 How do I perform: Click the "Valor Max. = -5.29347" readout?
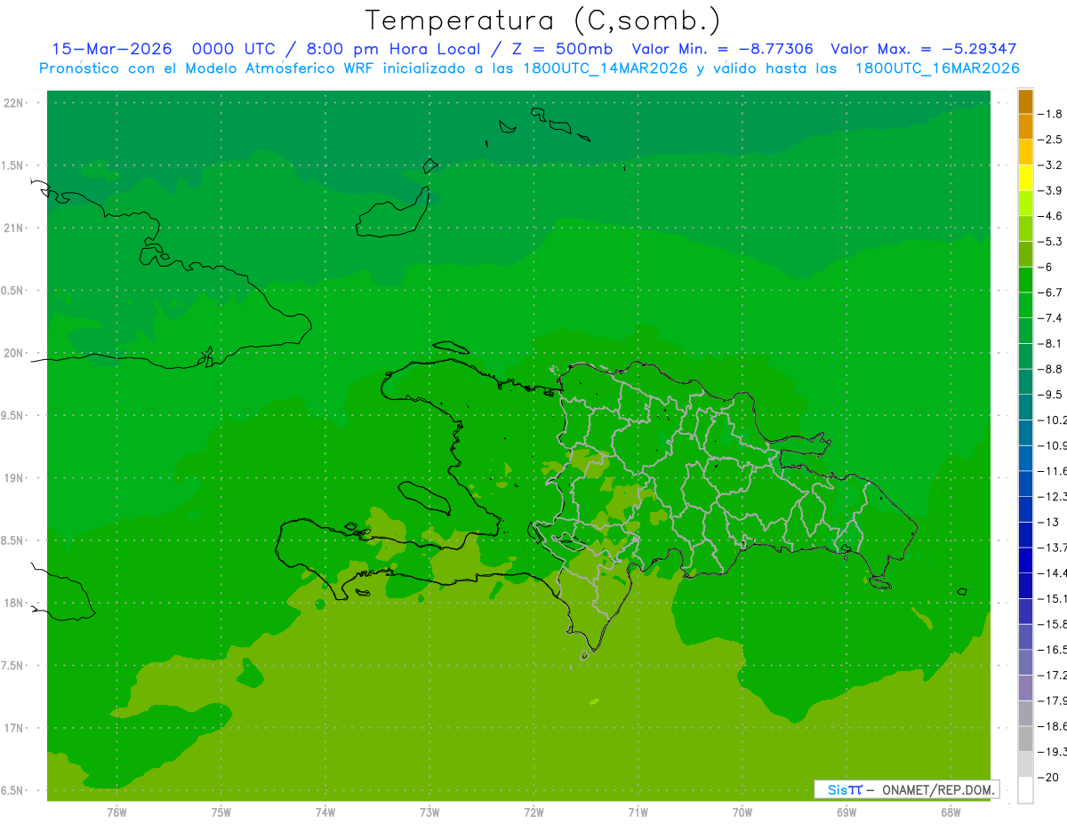923,49
